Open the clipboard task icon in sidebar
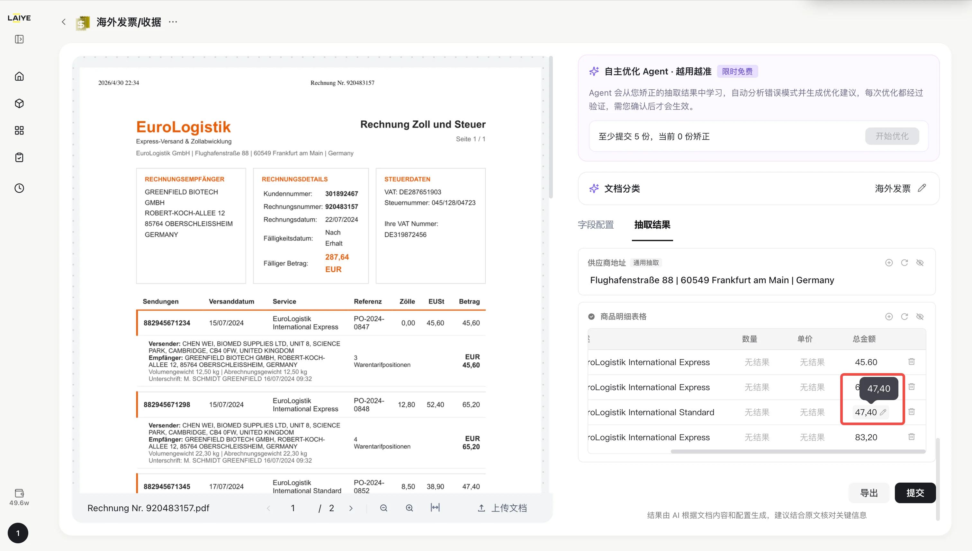Image resolution: width=972 pixels, height=551 pixels. tap(19, 157)
